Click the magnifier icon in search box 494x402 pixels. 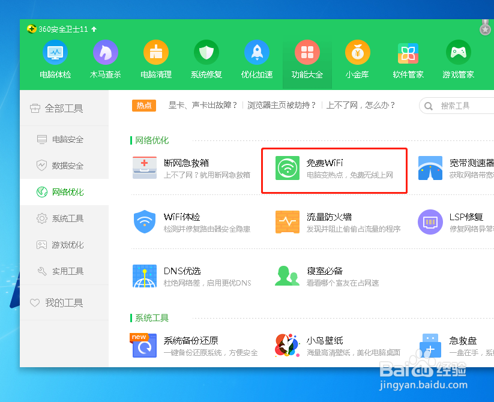428,106
